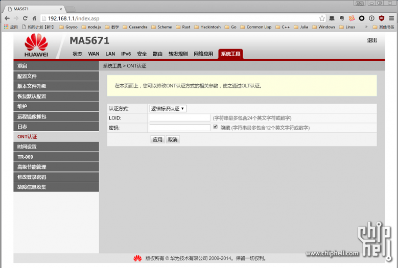Screen dimensions: 398x268
Task: Open the Linux bookmark folder
Action: (347, 27)
